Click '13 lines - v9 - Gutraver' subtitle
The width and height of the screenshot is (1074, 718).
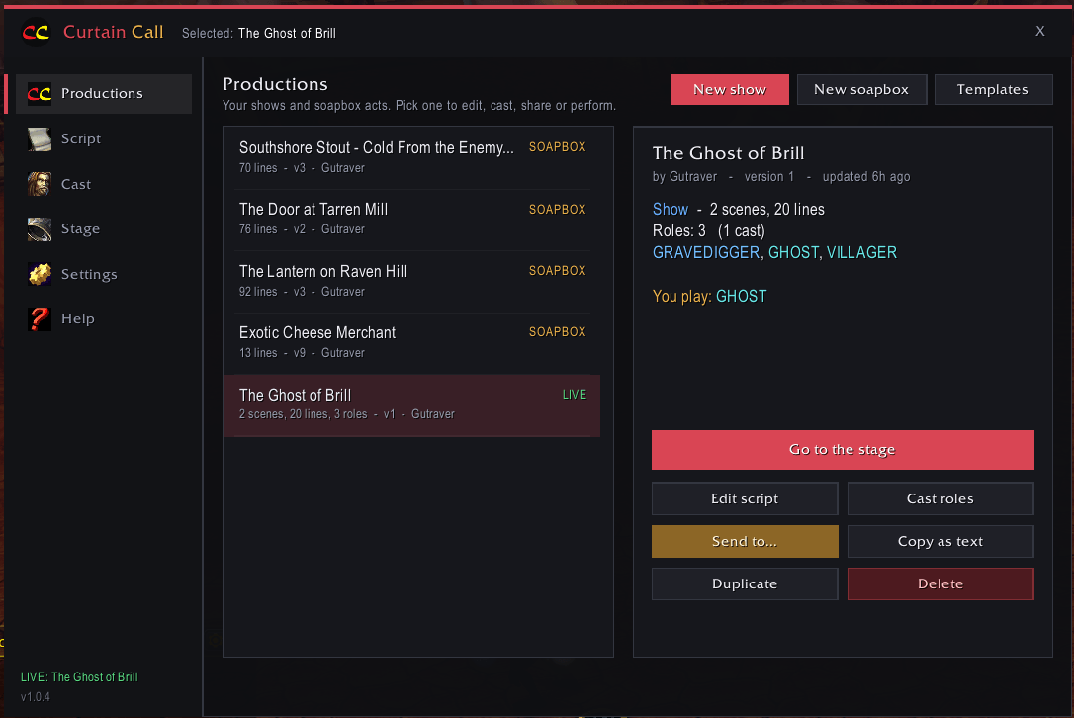click(x=302, y=353)
